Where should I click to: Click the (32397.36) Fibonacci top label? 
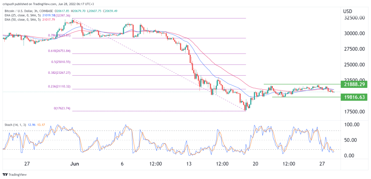click(x=62, y=15)
